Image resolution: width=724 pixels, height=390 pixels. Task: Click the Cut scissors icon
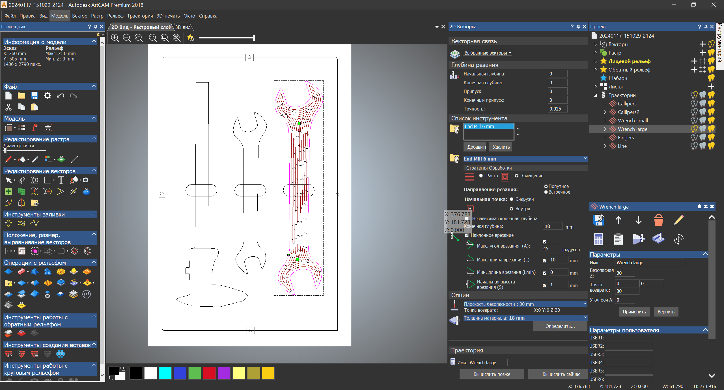click(8, 107)
